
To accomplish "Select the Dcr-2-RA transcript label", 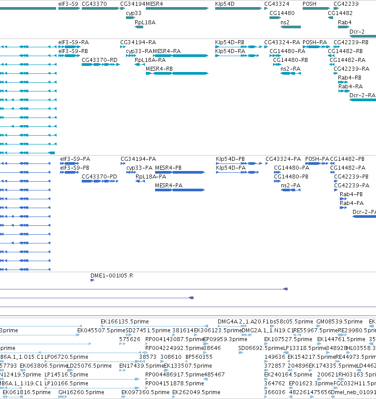I will tap(362, 95).
